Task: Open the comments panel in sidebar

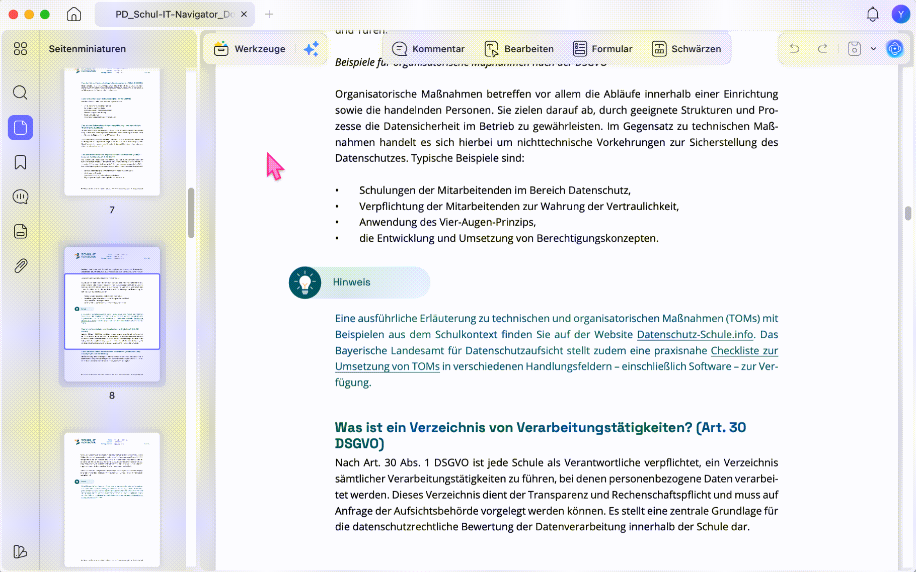Action: coord(21,197)
